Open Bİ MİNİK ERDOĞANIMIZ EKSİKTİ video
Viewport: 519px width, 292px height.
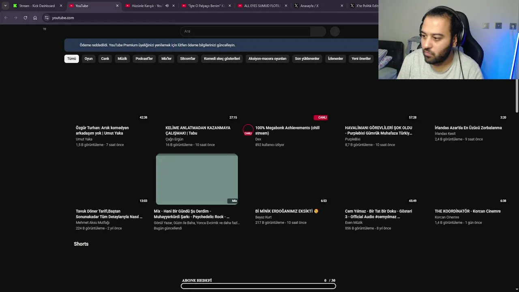(x=287, y=211)
